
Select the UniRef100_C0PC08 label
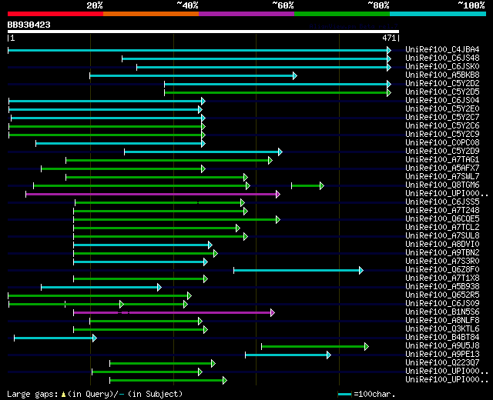(x=442, y=143)
